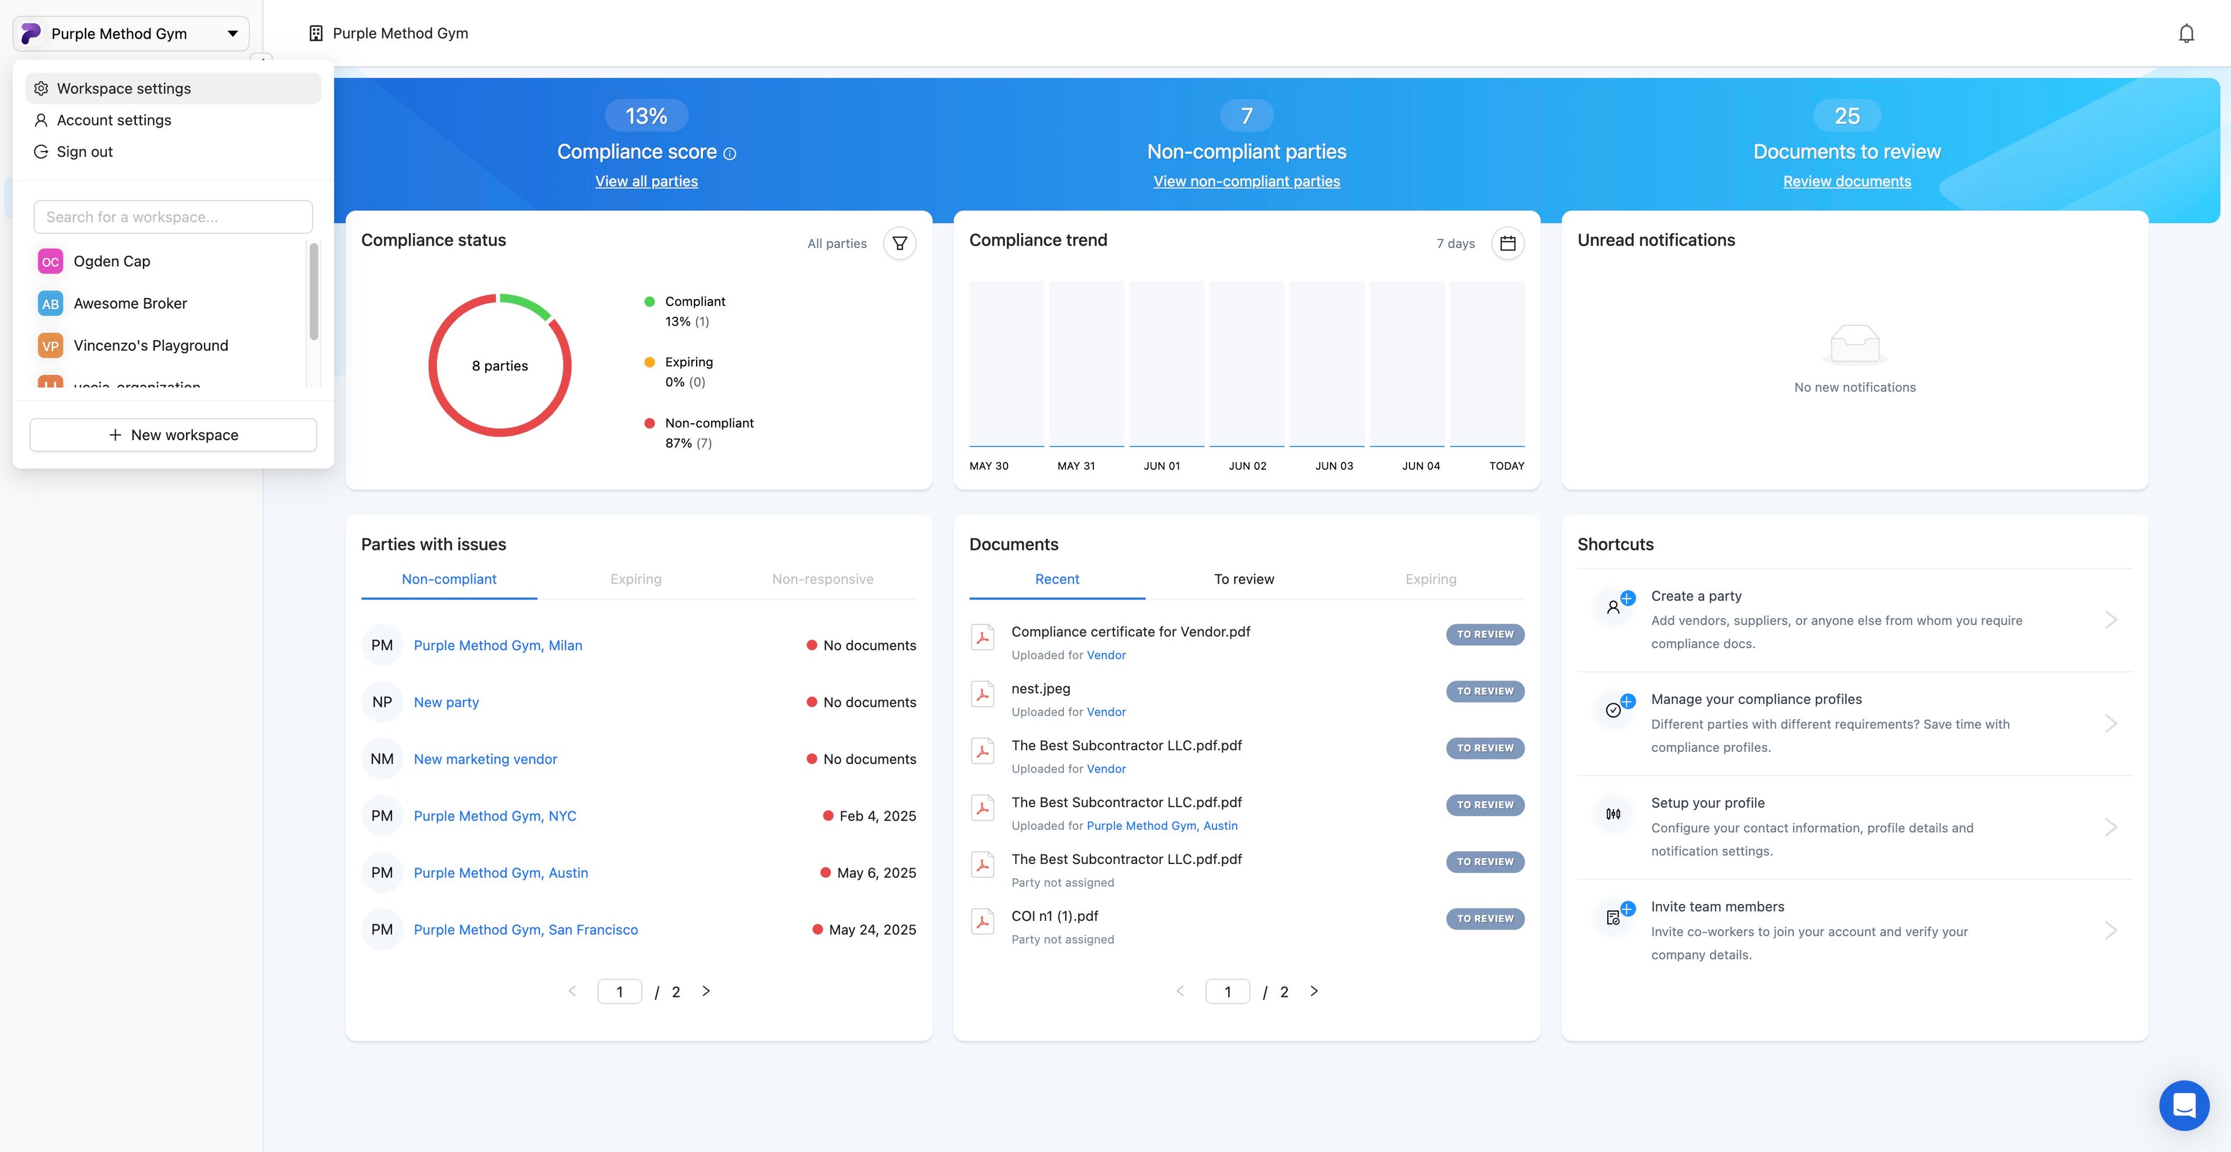Go to next page of Parties with issues
Screen dimensions: 2231x1152
click(706, 991)
